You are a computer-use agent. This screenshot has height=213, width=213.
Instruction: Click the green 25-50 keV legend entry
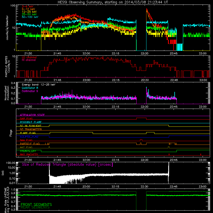coord(29,14)
